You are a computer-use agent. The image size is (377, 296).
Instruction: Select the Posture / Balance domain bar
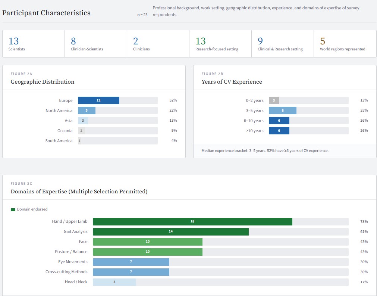148,252
